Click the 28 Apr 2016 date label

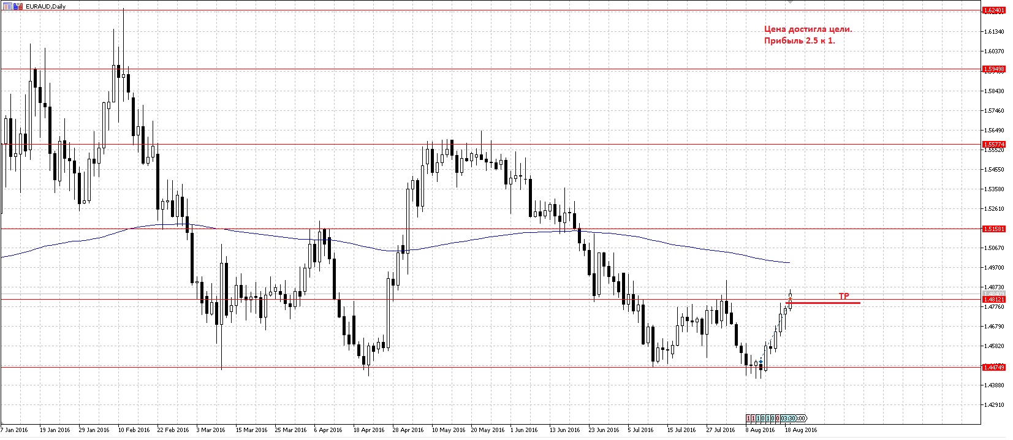408,430
